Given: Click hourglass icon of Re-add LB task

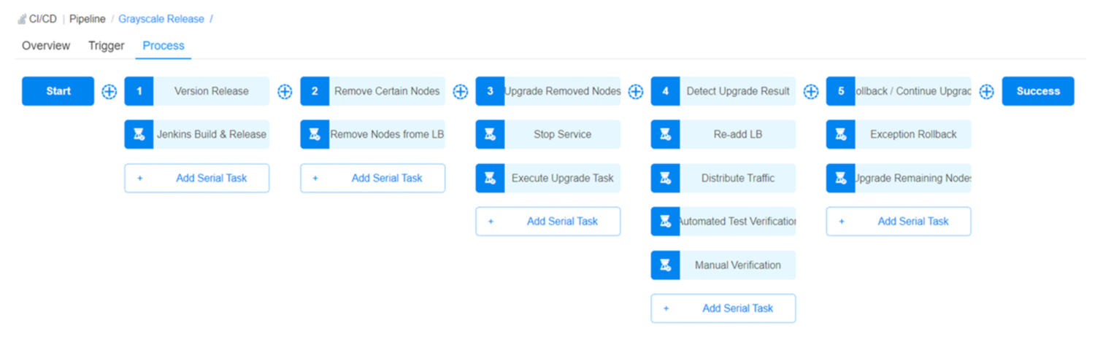Looking at the screenshot, I should tap(665, 135).
